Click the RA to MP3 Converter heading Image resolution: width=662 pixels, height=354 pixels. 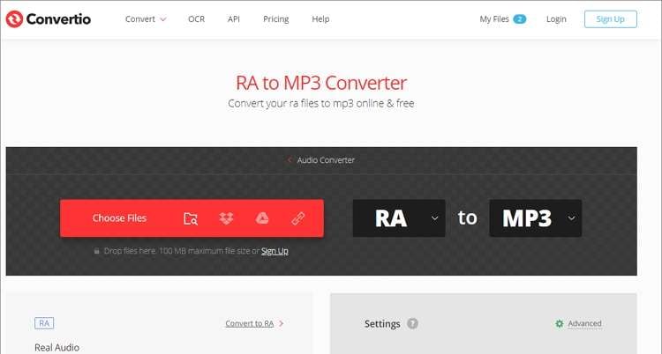[x=321, y=83]
